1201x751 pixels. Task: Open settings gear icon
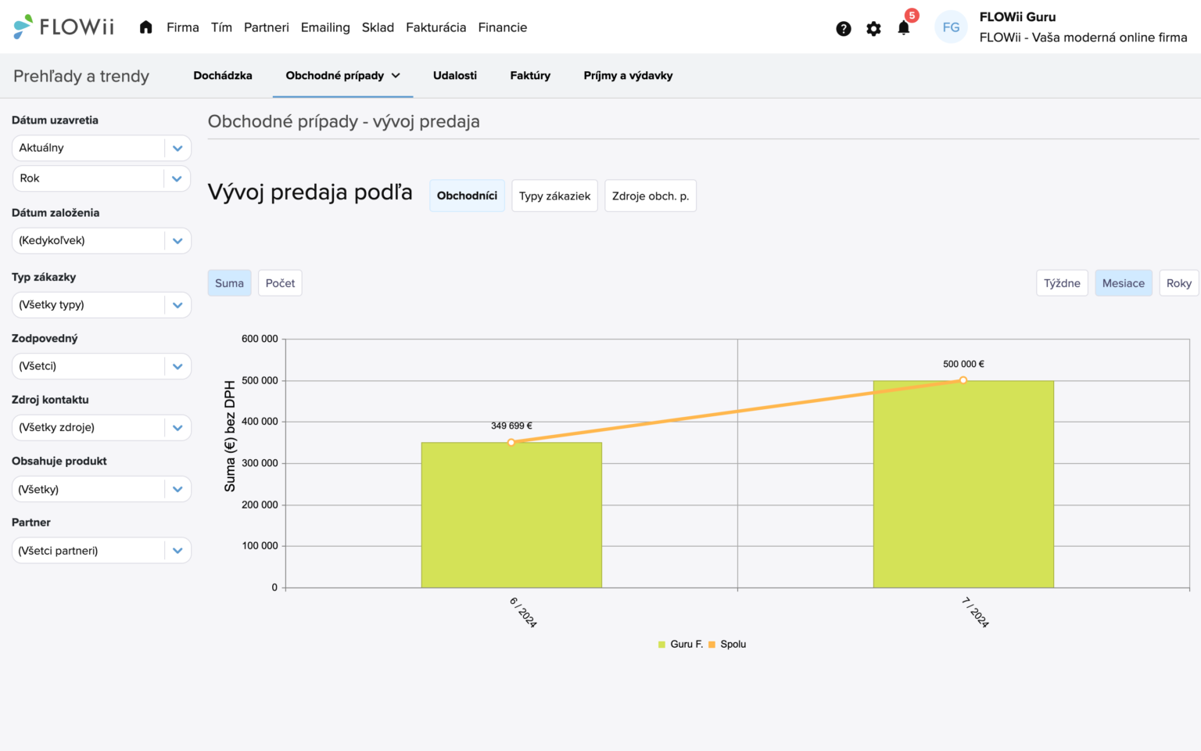873,29
